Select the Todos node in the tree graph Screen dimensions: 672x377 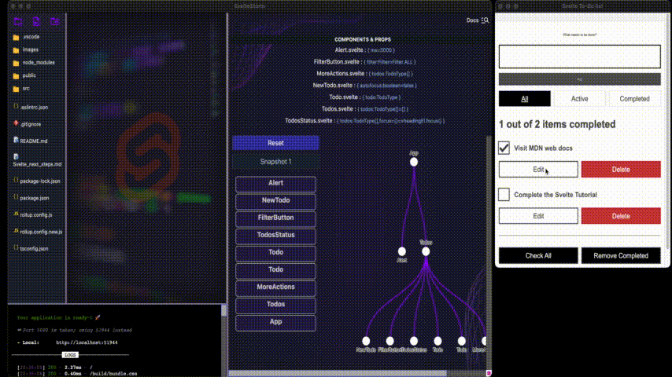tap(426, 251)
